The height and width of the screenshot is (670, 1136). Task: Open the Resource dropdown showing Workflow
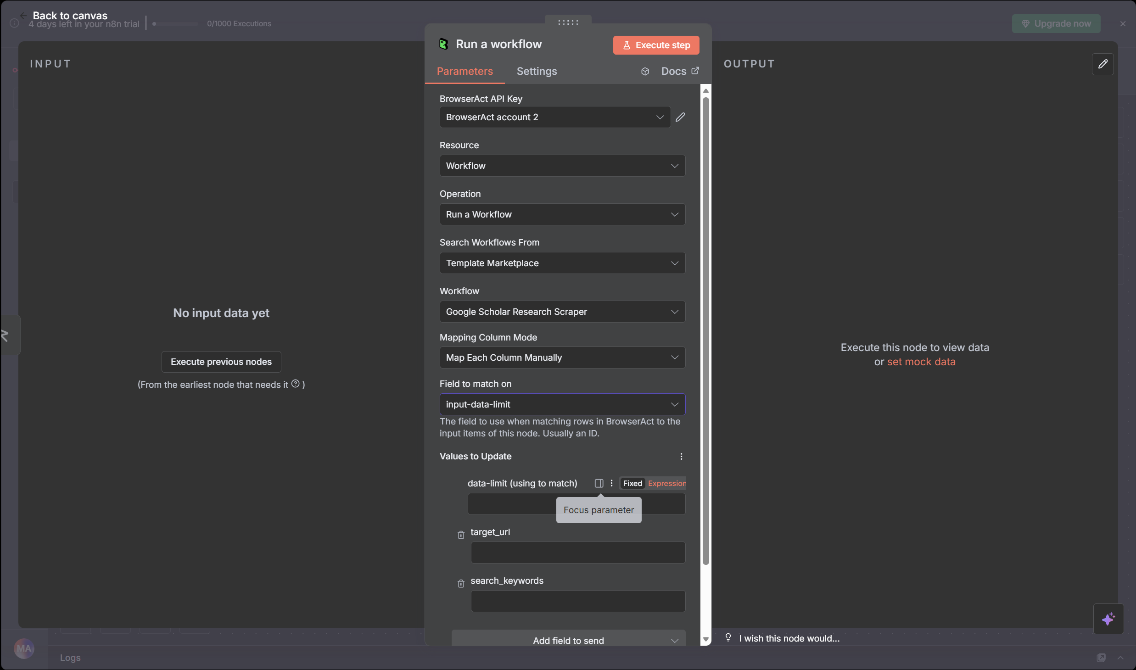tap(562, 166)
